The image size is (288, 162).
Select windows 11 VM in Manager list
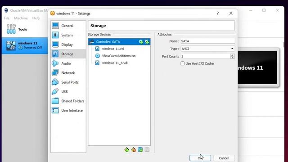point(25,45)
